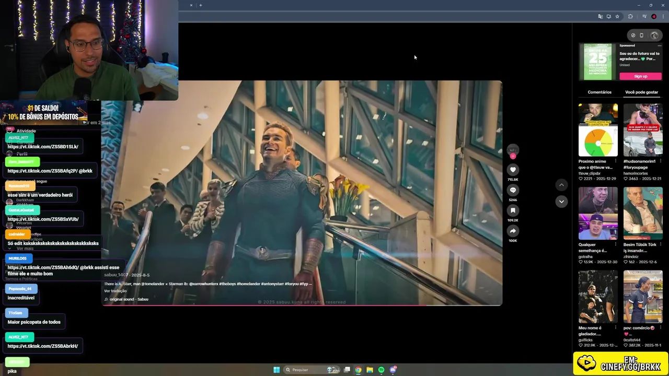Click the @xarrowhunterx mention in the caption
Viewport: 669px width, 376px height.
coord(203,284)
